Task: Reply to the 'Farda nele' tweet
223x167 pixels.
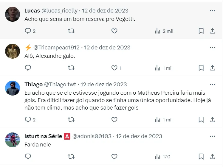Action: point(28,157)
